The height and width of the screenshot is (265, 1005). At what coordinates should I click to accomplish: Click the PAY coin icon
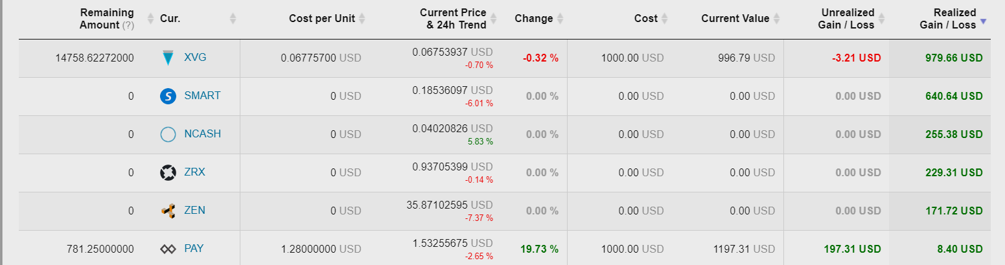tap(168, 249)
